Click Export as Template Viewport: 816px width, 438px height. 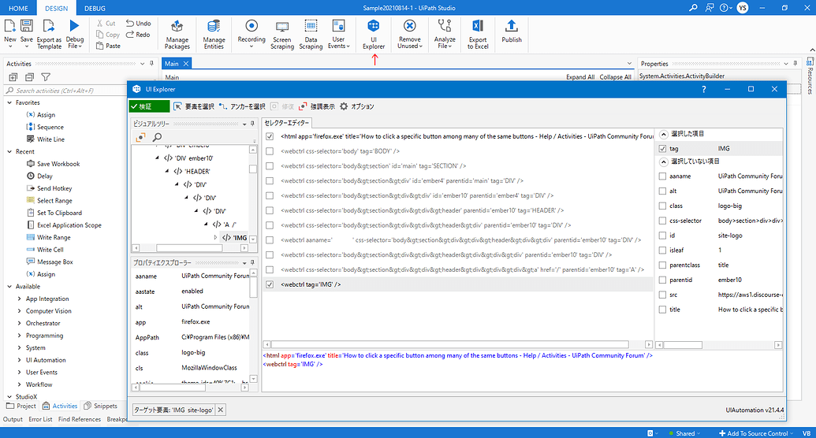[x=49, y=35]
